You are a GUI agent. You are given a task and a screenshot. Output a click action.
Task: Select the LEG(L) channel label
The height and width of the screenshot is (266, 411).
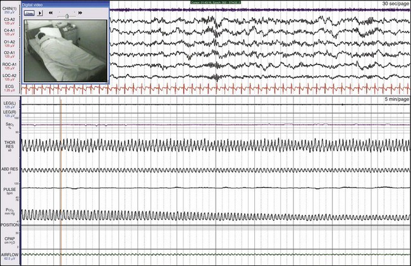pyautogui.click(x=10, y=103)
